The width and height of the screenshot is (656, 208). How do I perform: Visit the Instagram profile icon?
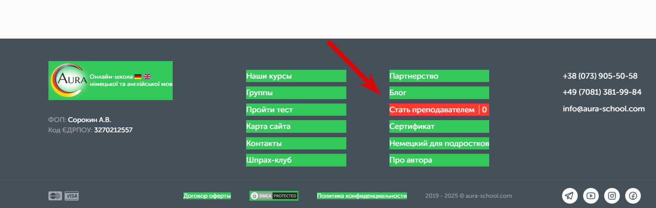click(x=612, y=196)
